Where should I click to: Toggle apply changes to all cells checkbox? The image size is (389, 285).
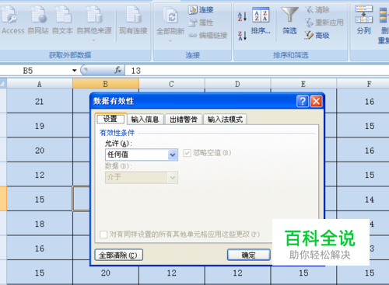click(103, 235)
